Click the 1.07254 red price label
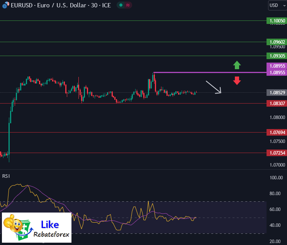287x245 pixels. tap(276, 153)
